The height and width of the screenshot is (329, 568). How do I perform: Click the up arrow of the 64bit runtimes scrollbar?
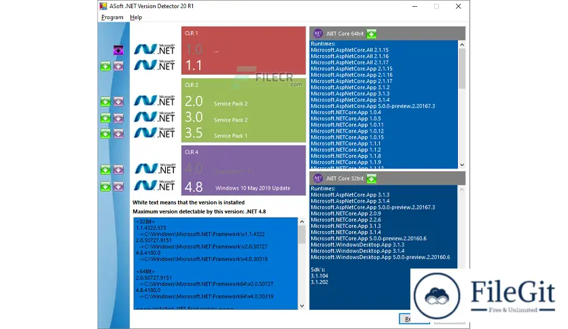(462, 44)
